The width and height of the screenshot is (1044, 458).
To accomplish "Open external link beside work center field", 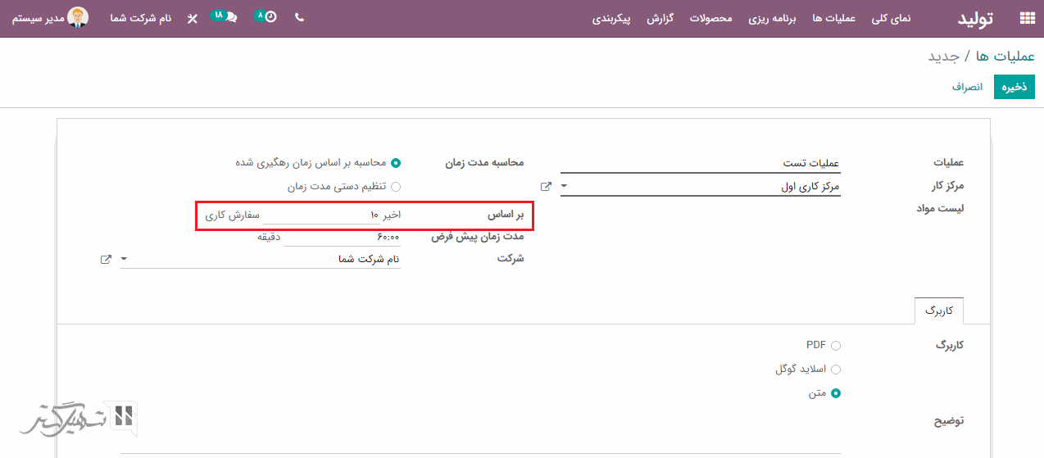I will click(546, 187).
